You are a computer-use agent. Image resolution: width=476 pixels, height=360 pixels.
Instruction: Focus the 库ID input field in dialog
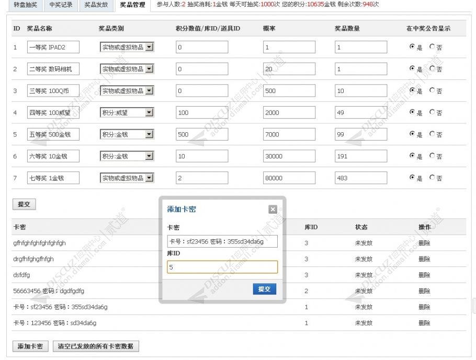pyautogui.click(x=222, y=267)
